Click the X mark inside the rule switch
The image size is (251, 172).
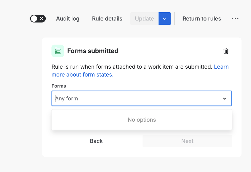point(42,19)
